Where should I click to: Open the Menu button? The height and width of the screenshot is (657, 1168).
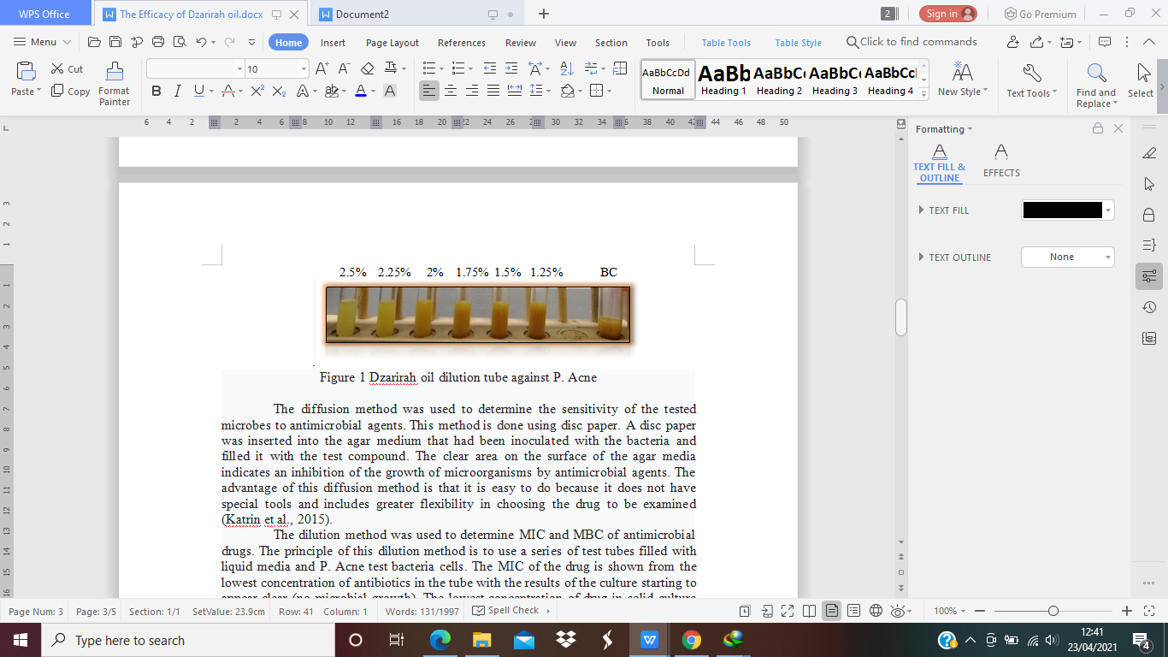(x=44, y=42)
